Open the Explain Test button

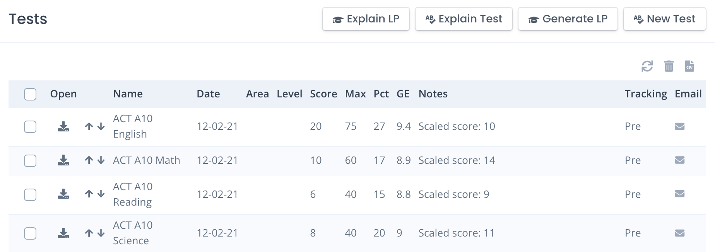click(x=464, y=19)
